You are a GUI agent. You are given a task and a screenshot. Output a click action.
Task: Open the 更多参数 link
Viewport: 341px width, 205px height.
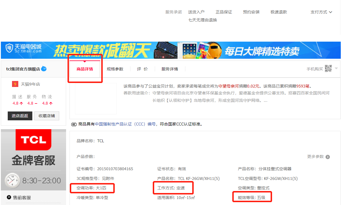315,157
